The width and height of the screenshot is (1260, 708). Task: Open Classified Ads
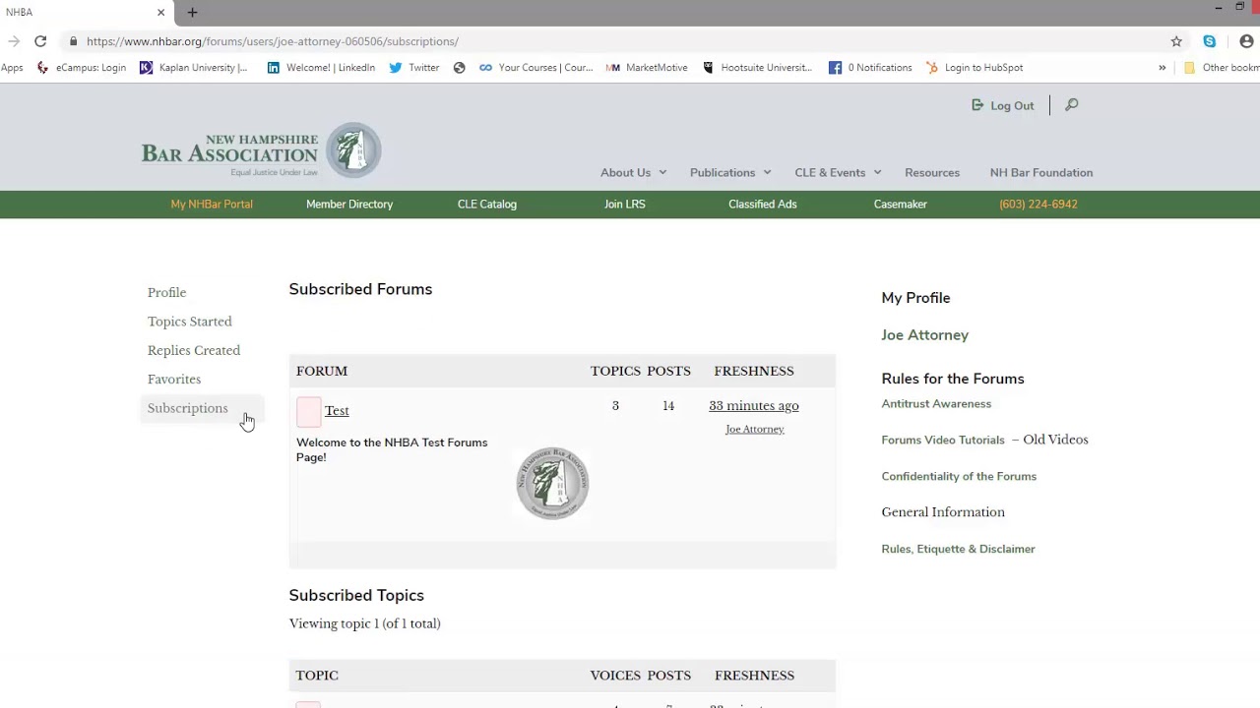(x=763, y=204)
